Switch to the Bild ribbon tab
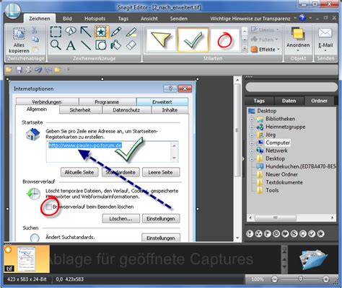The image size is (342, 288). 67,19
